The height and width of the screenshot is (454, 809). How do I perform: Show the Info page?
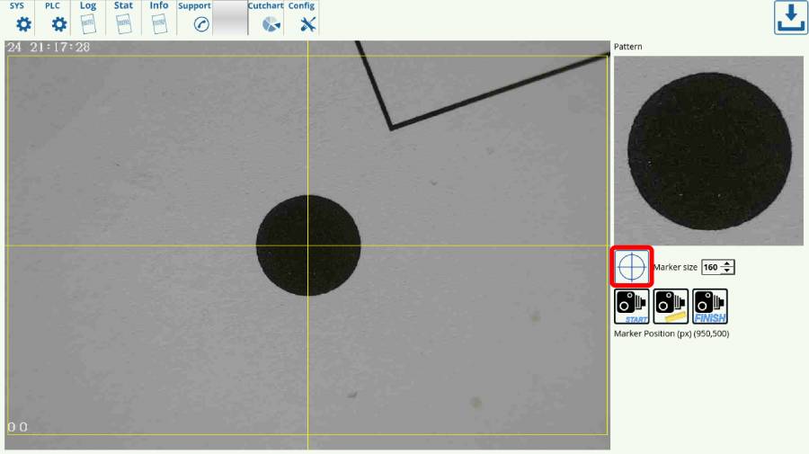(x=159, y=24)
